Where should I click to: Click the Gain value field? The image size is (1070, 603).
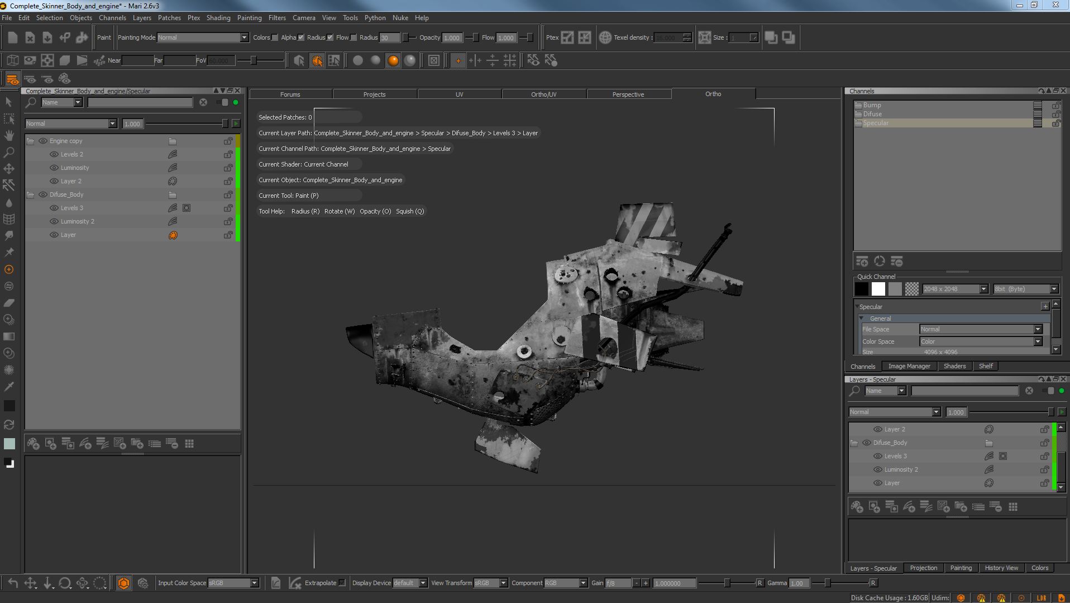tap(675, 583)
